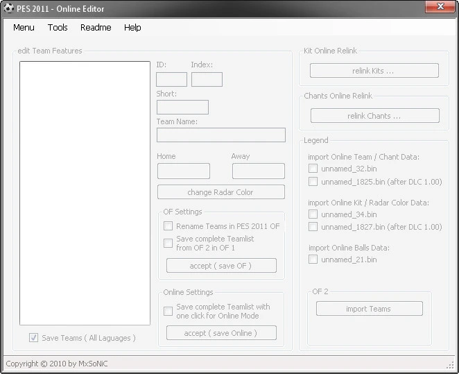Screen dimensions: 459x374
Task: Enable Rename Teams in PES 2011 OF
Action: pos(168,226)
